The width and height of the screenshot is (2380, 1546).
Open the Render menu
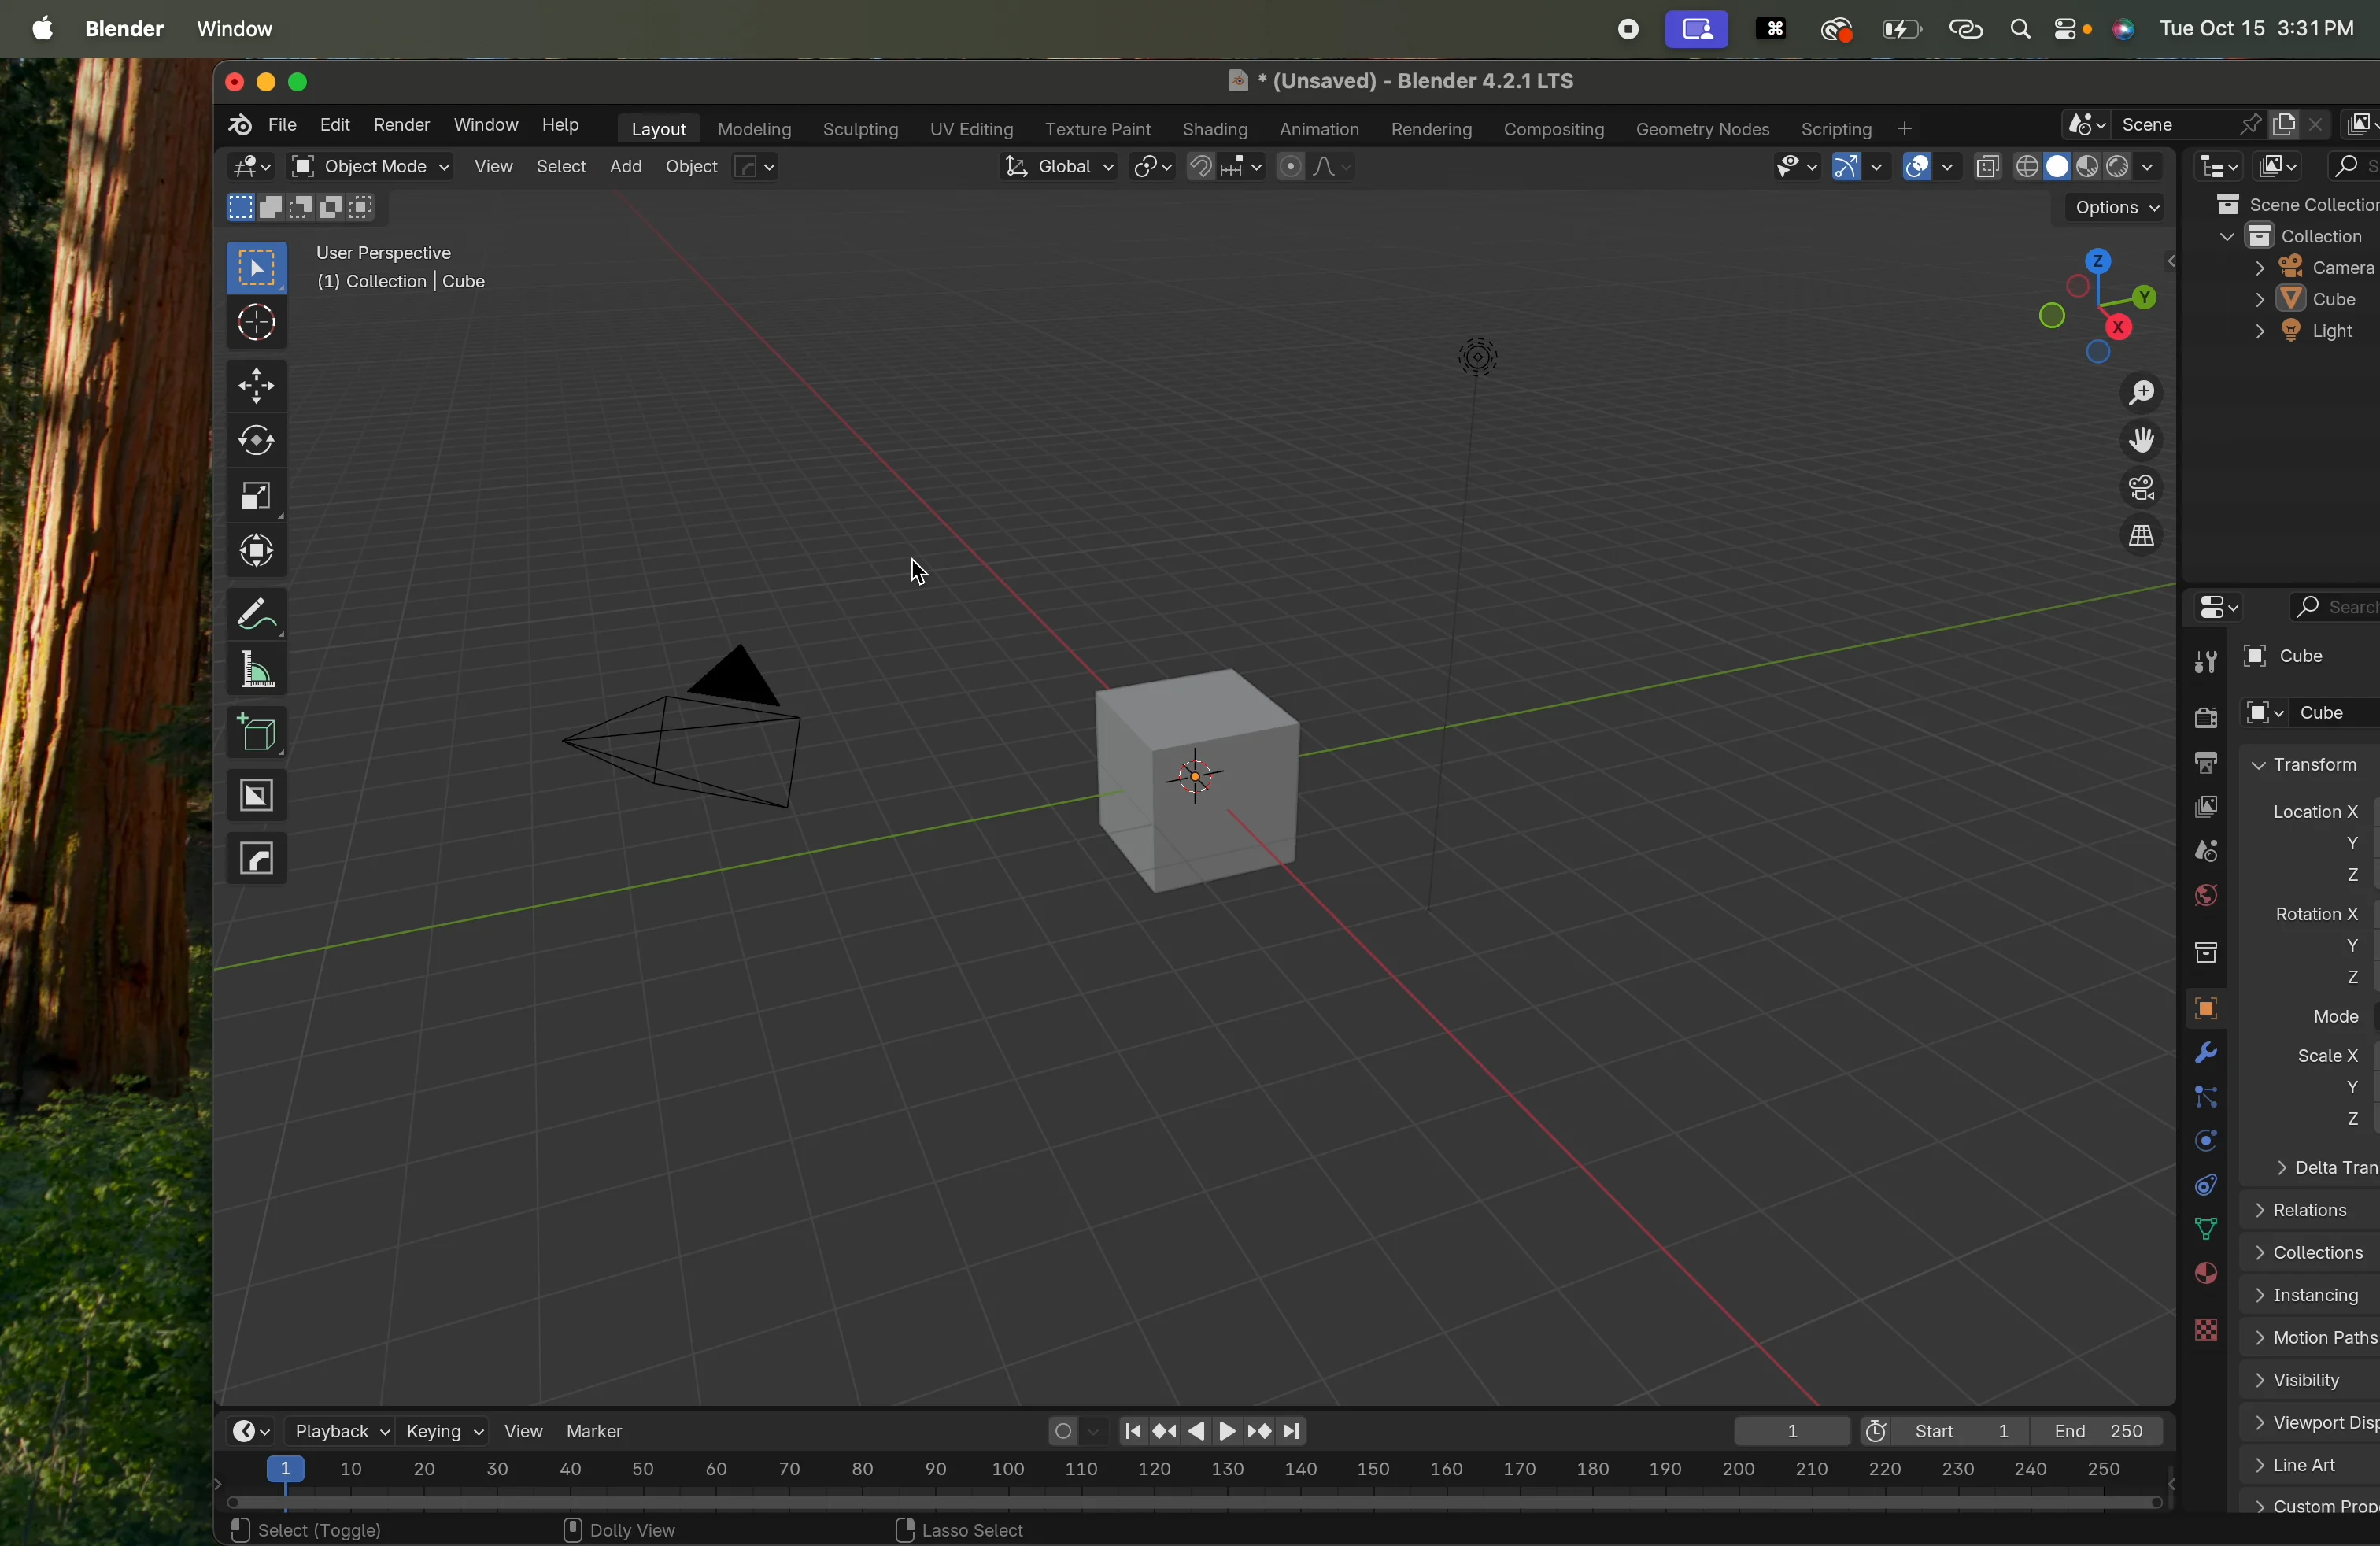pyautogui.click(x=402, y=124)
